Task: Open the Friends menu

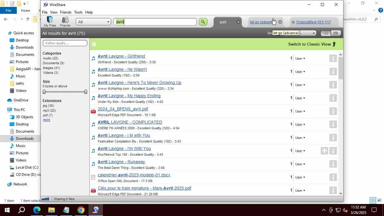Action: click(66, 12)
